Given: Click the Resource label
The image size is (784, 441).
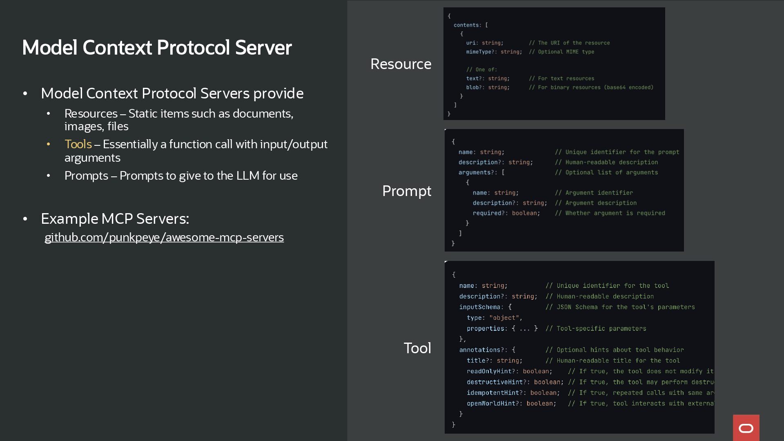Looking at the screenshot, I should point(400,64).
